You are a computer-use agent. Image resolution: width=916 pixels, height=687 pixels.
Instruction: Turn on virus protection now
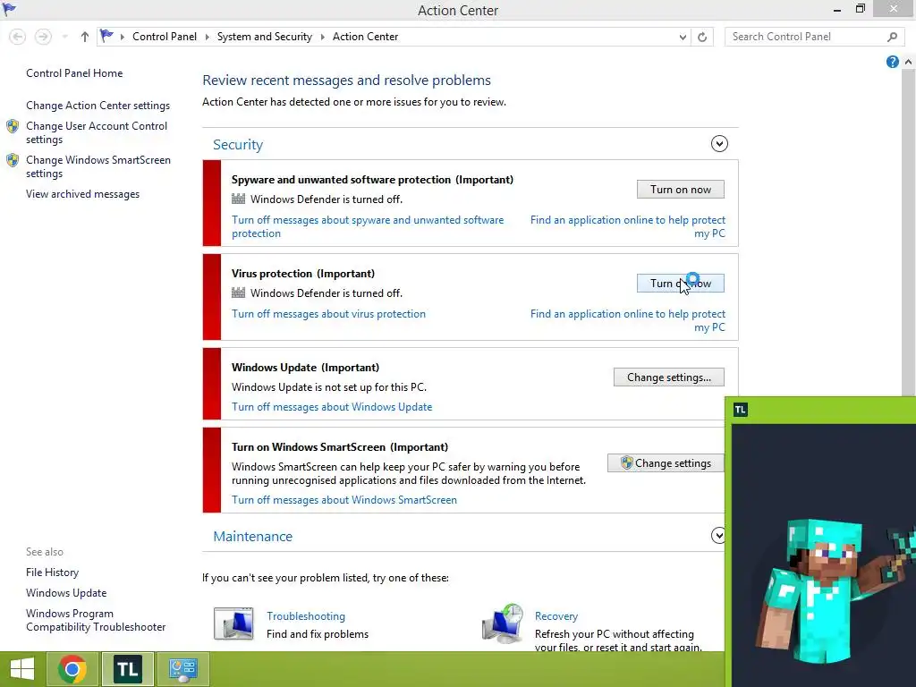[x=680, y=284]
